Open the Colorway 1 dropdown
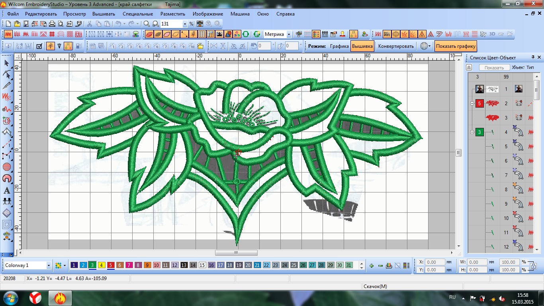Screen dimensions: 544x306 point(49,265)
